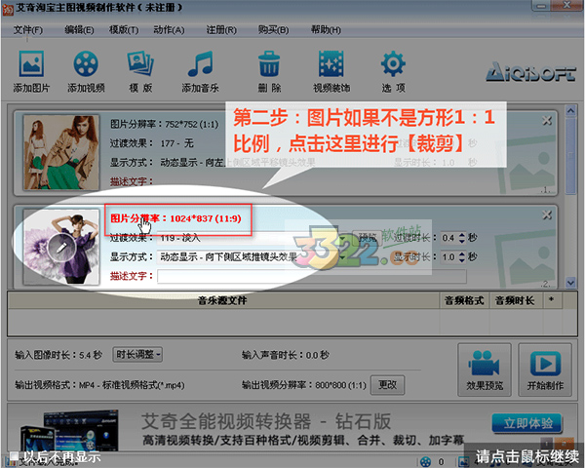Click the 图片分辨率: 752*752 (1:1) text
Viewport: 585px width, 468px height.
[x=165, y=124]
